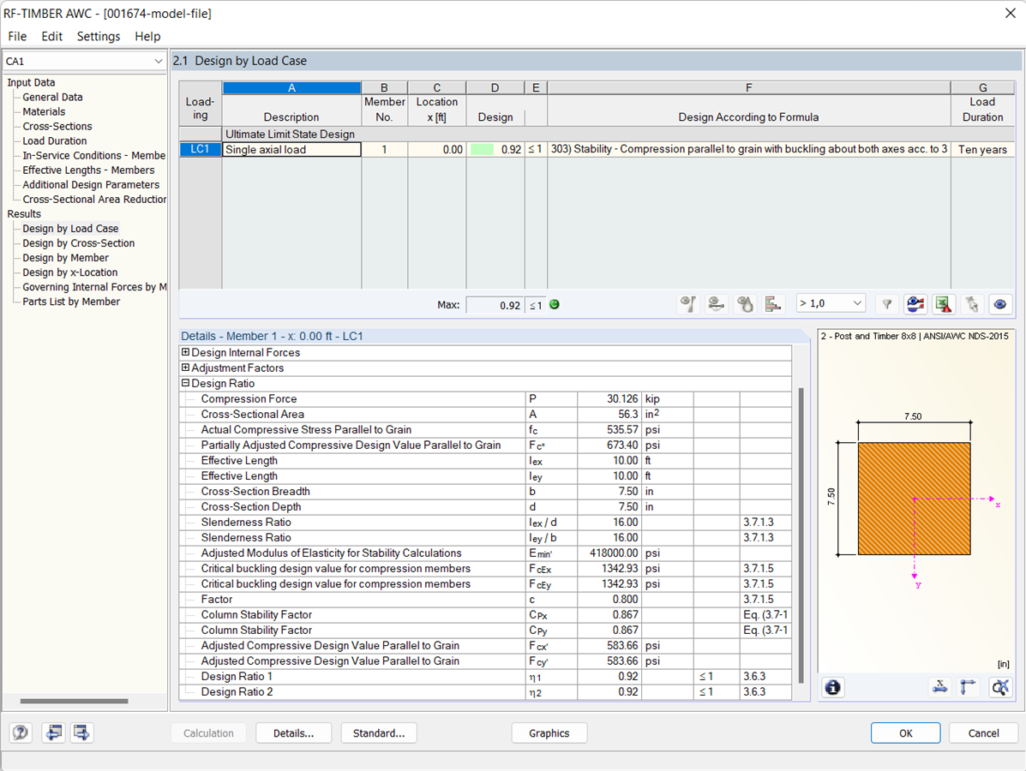Go to previous window with left arrow icon
The image size is (1026, 771).
(x=53, y=733)
